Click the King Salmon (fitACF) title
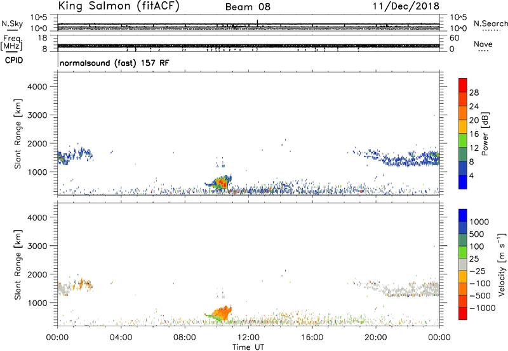Screen dimensions: 508x351 point(119,6)
